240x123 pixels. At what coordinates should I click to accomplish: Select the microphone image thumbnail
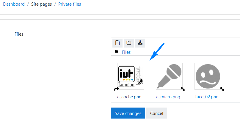pyautogui.click(x=169, y=76)
